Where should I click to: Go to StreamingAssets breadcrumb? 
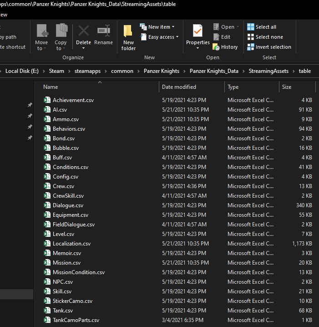click(268, 71)
